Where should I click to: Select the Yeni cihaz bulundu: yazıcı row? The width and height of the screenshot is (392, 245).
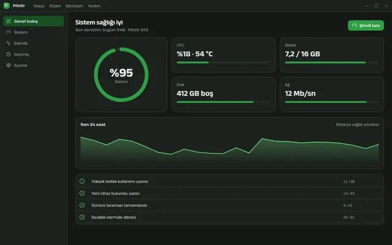(230, 194)
